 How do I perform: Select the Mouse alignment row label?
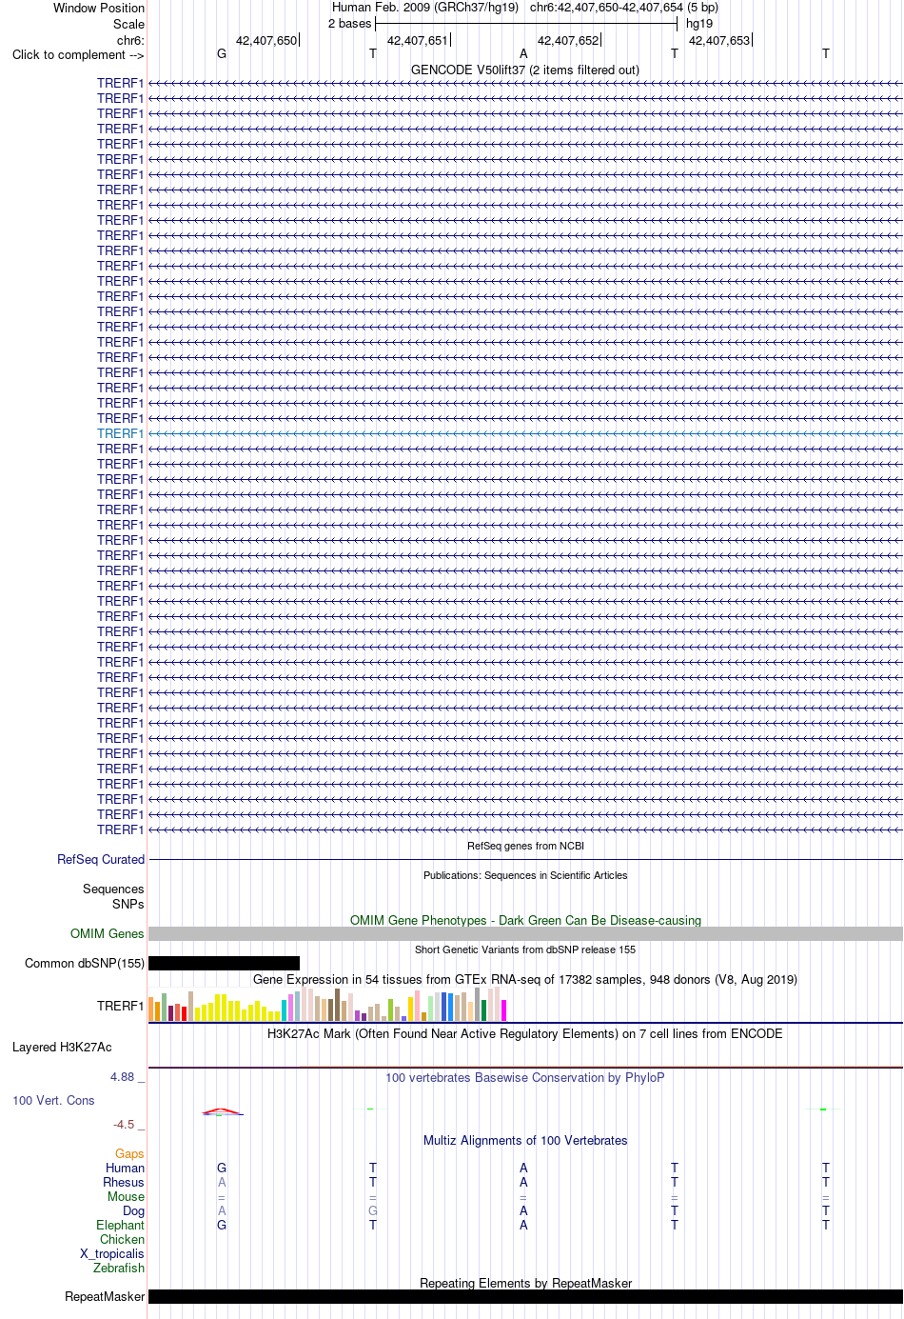126,1196
